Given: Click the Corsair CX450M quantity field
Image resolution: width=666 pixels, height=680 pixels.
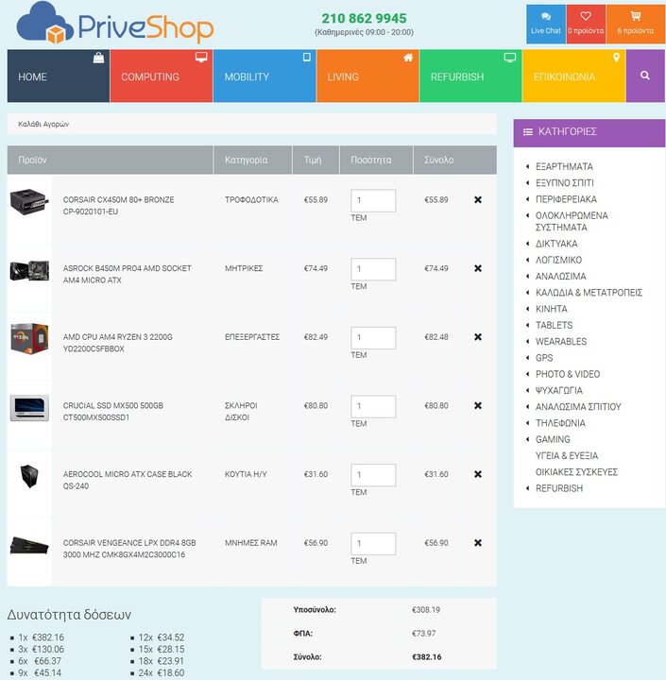Looking at the screenshot, I should [373, 201].
